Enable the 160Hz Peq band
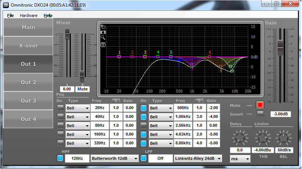 point(60,134)
